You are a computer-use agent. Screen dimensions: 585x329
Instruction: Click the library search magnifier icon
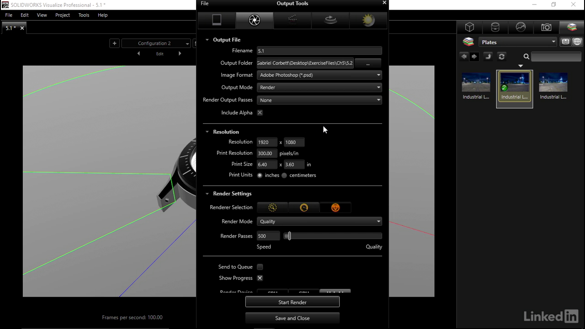526,57
